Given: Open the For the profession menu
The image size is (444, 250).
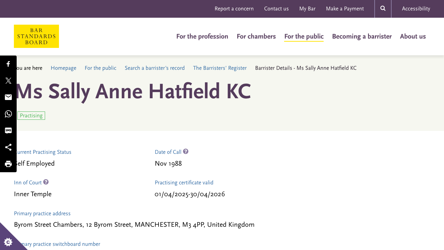Looking at the screenshot, I should tap(202, 36).
